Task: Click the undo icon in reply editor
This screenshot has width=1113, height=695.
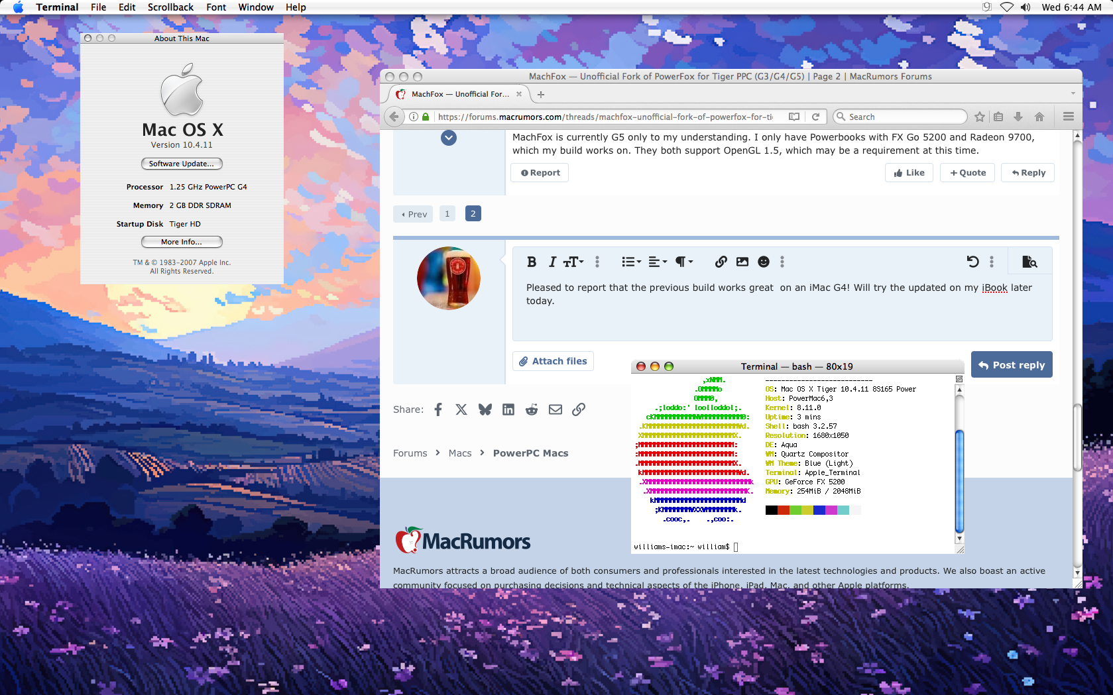Action: click(x=972, y=262)
